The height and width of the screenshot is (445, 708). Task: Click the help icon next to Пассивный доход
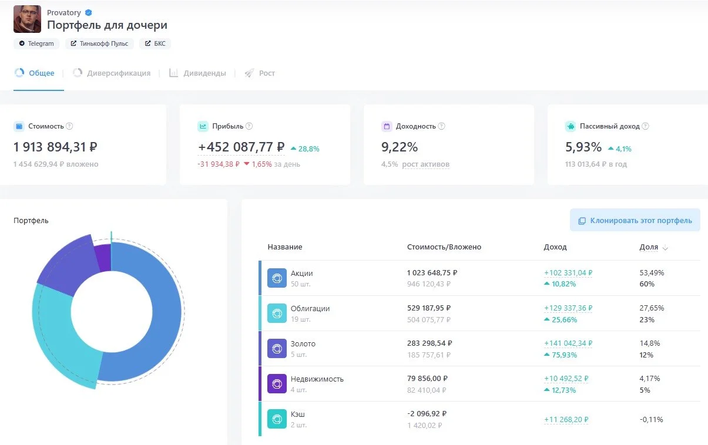click(x=645, y=126)
